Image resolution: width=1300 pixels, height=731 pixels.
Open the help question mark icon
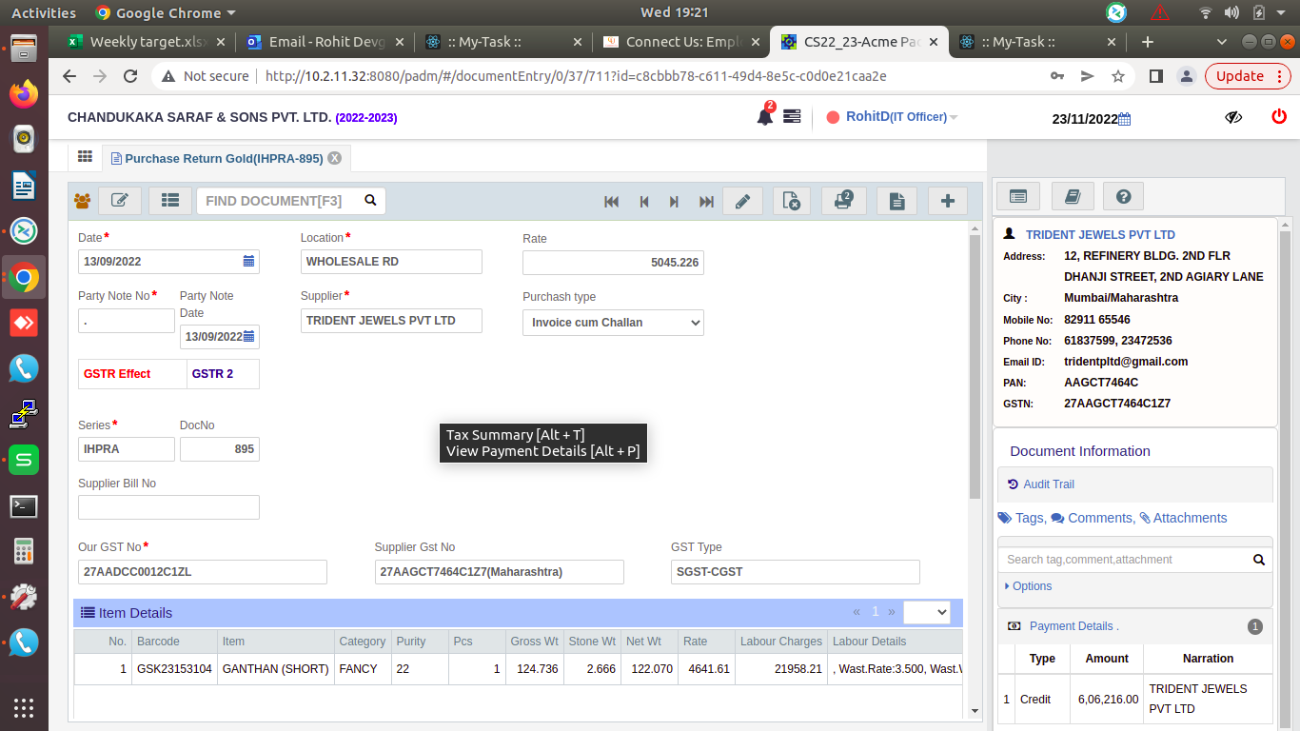[1123, 196]
